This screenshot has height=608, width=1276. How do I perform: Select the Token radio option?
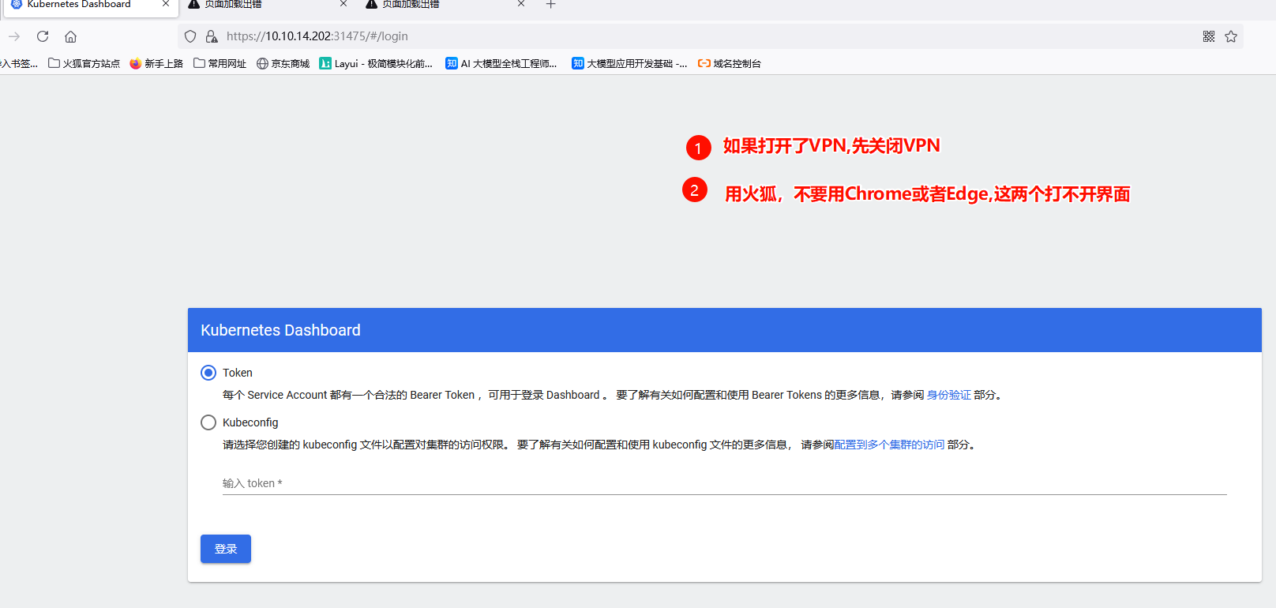(208, 373)
